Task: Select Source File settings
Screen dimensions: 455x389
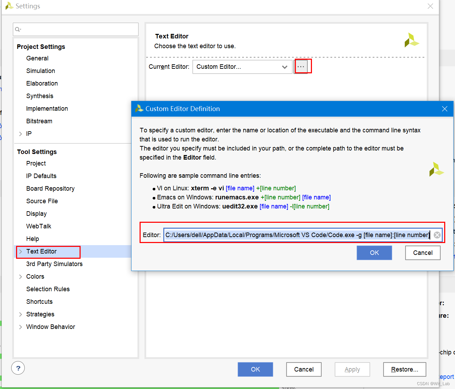Action: (42, 201)
